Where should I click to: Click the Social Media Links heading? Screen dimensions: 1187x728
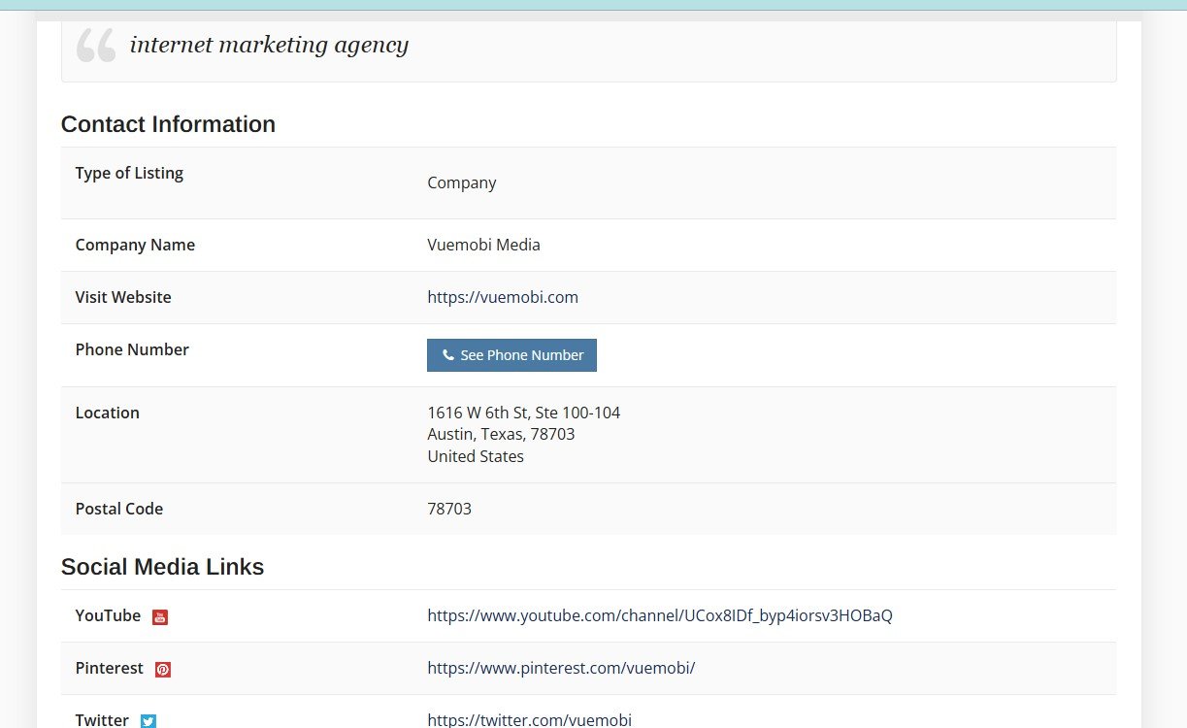[x=162, y=567]
